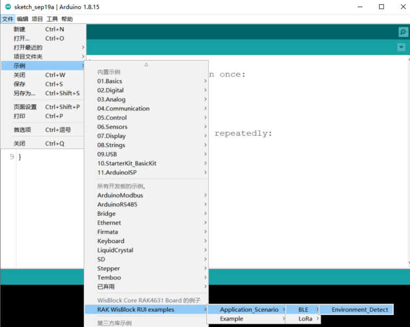Minimize the Arduino window
This screenshot has height=327, width=410.
click(x=360, y=7)
